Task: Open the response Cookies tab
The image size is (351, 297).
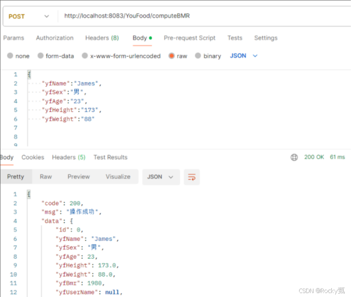Action: [x=33, y=157]
